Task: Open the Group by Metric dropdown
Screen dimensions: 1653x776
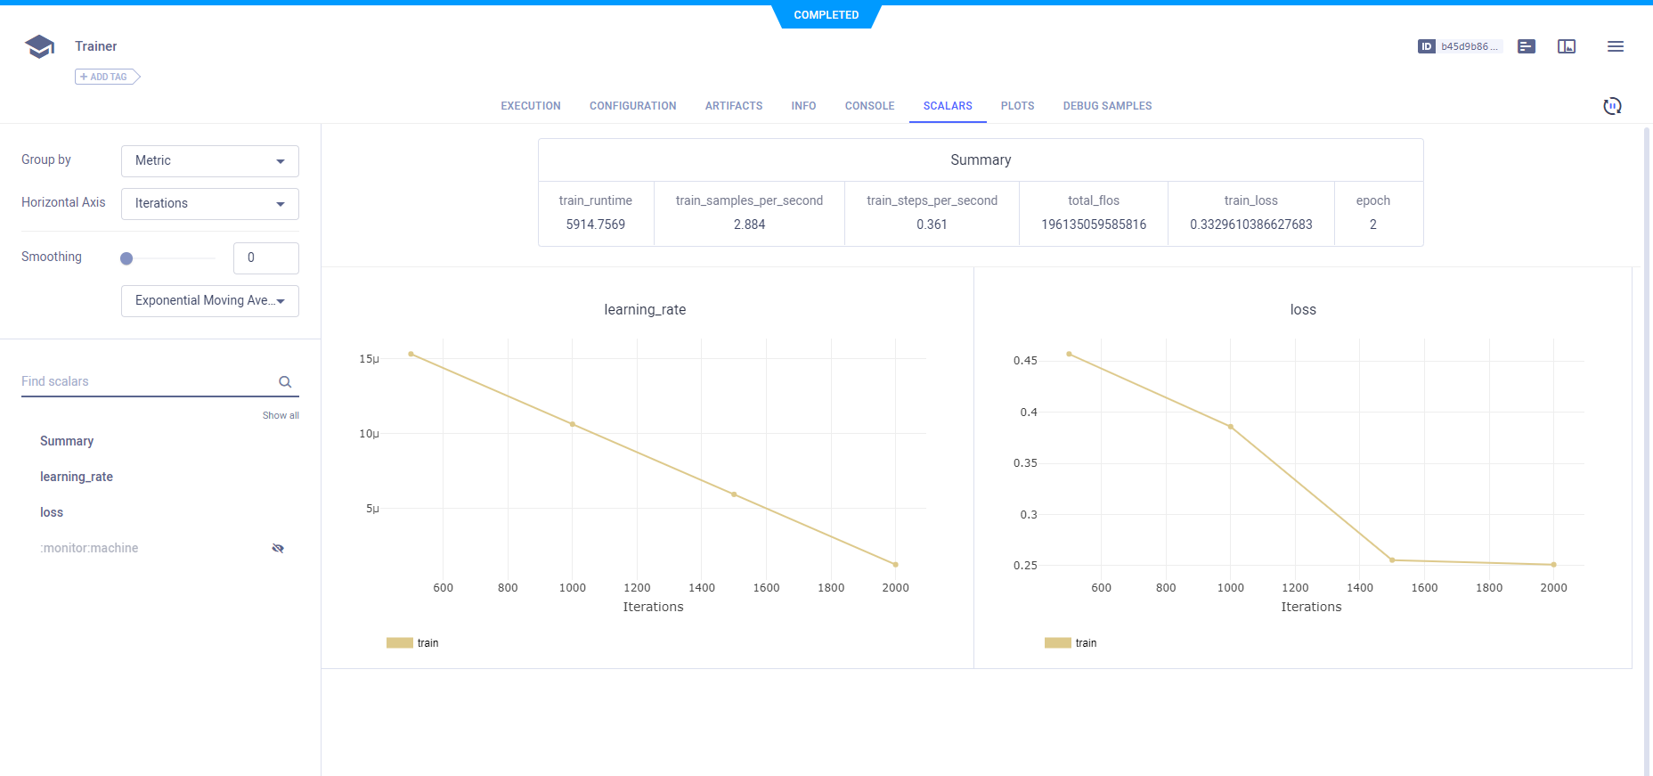Action: point(209,161)
